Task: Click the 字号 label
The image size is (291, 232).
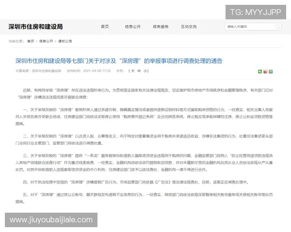Action: click(x=120, y=71)
